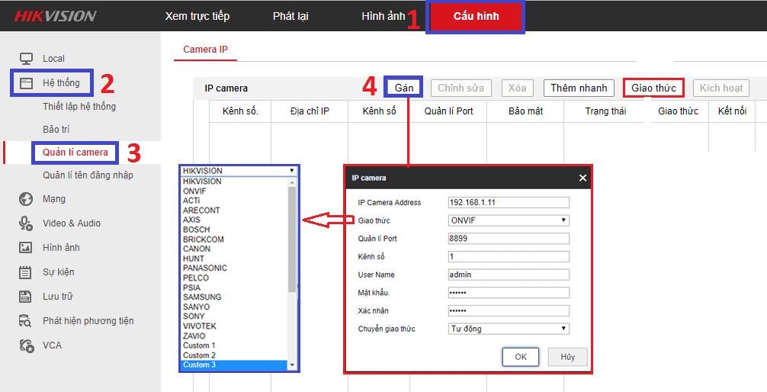Open Bảo trì submenu item
The height and width of the screenshot is (392, 767).
click(56, 130)
